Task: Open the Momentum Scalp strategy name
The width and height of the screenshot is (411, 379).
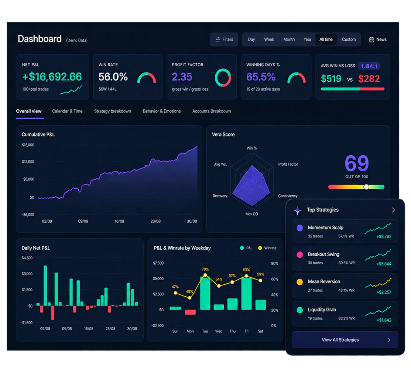Action: click(325, 227)
